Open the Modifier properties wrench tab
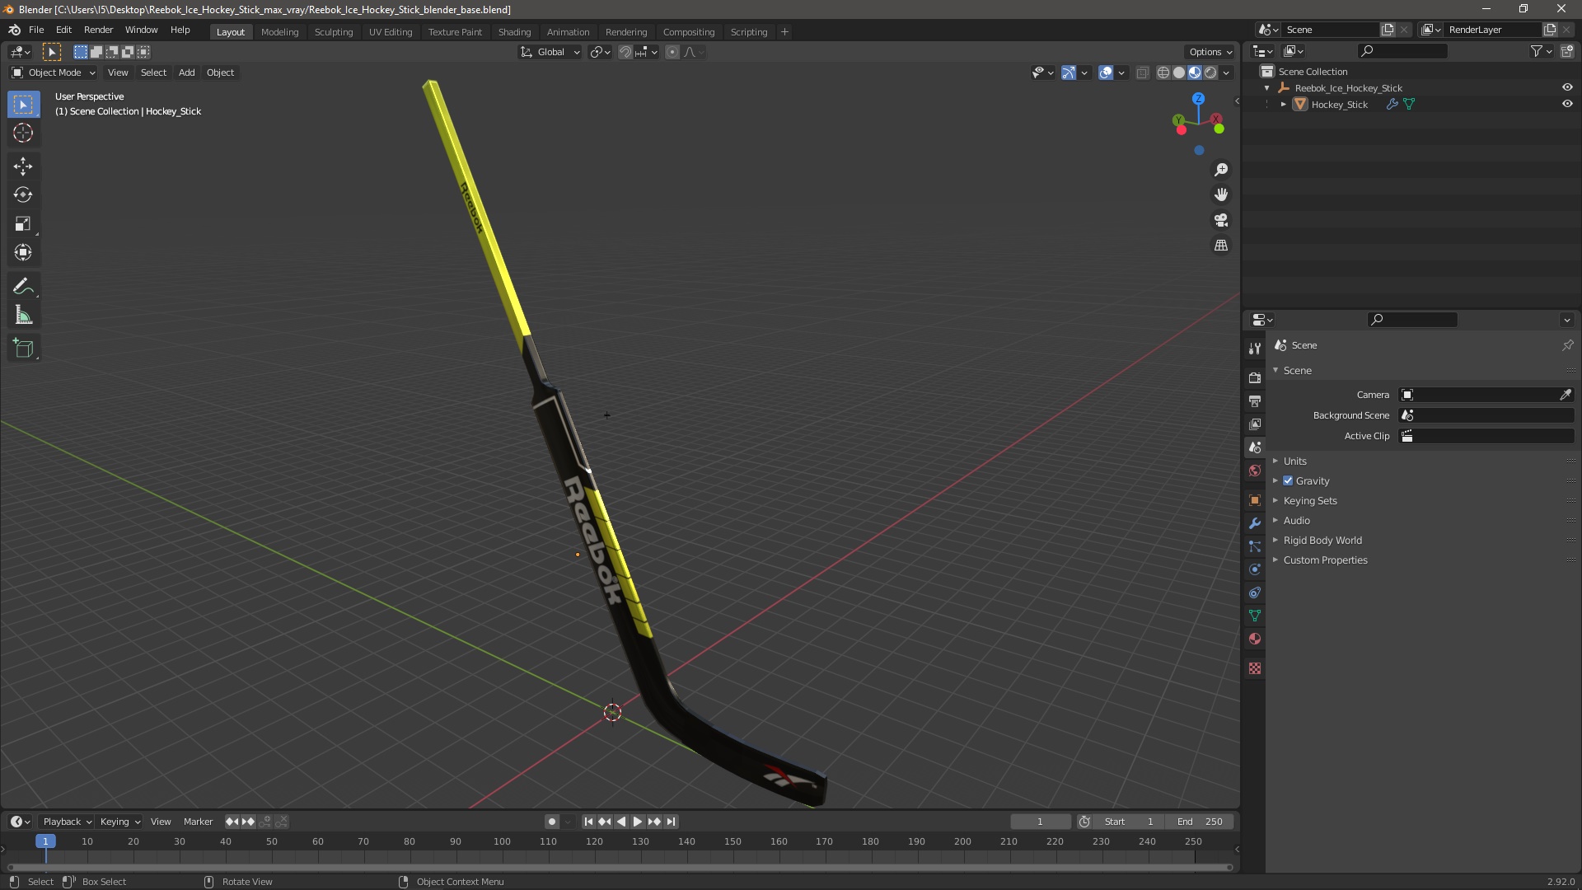Screen dimensions: 1582x890 tap(1254, 523)
